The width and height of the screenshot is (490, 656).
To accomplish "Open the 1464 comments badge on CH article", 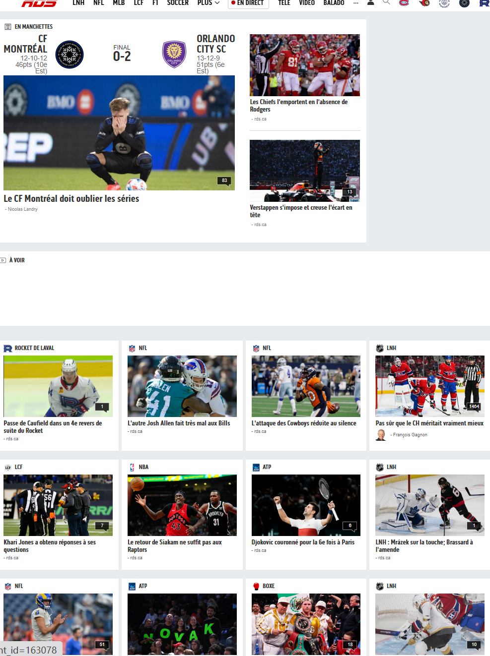I will point(474,407).
